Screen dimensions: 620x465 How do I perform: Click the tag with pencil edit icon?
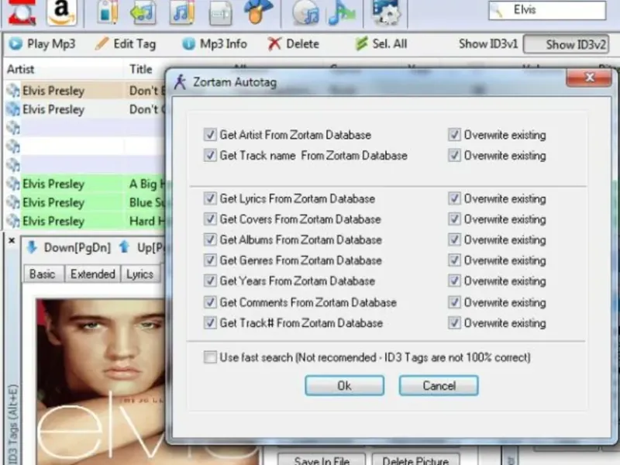click(x=107, y=12)
